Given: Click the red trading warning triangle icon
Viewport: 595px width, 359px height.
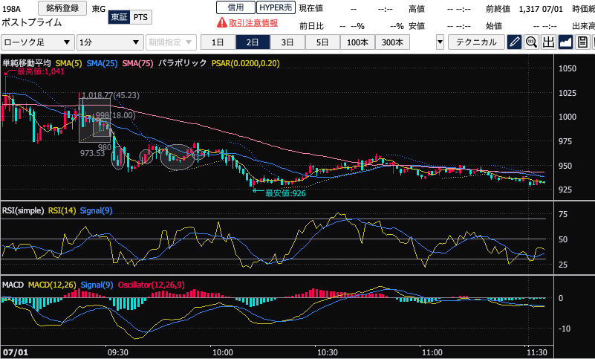Looking at the screenshot, I should 221,22.
